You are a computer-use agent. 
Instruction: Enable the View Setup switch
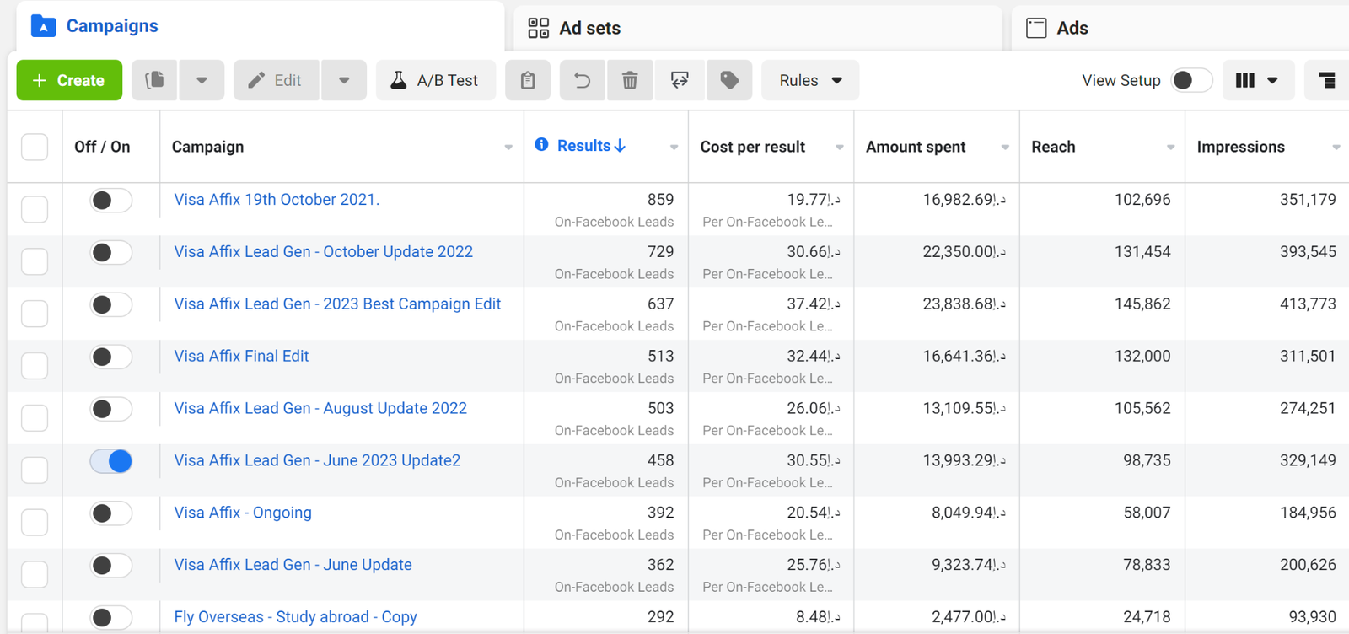1190,80
